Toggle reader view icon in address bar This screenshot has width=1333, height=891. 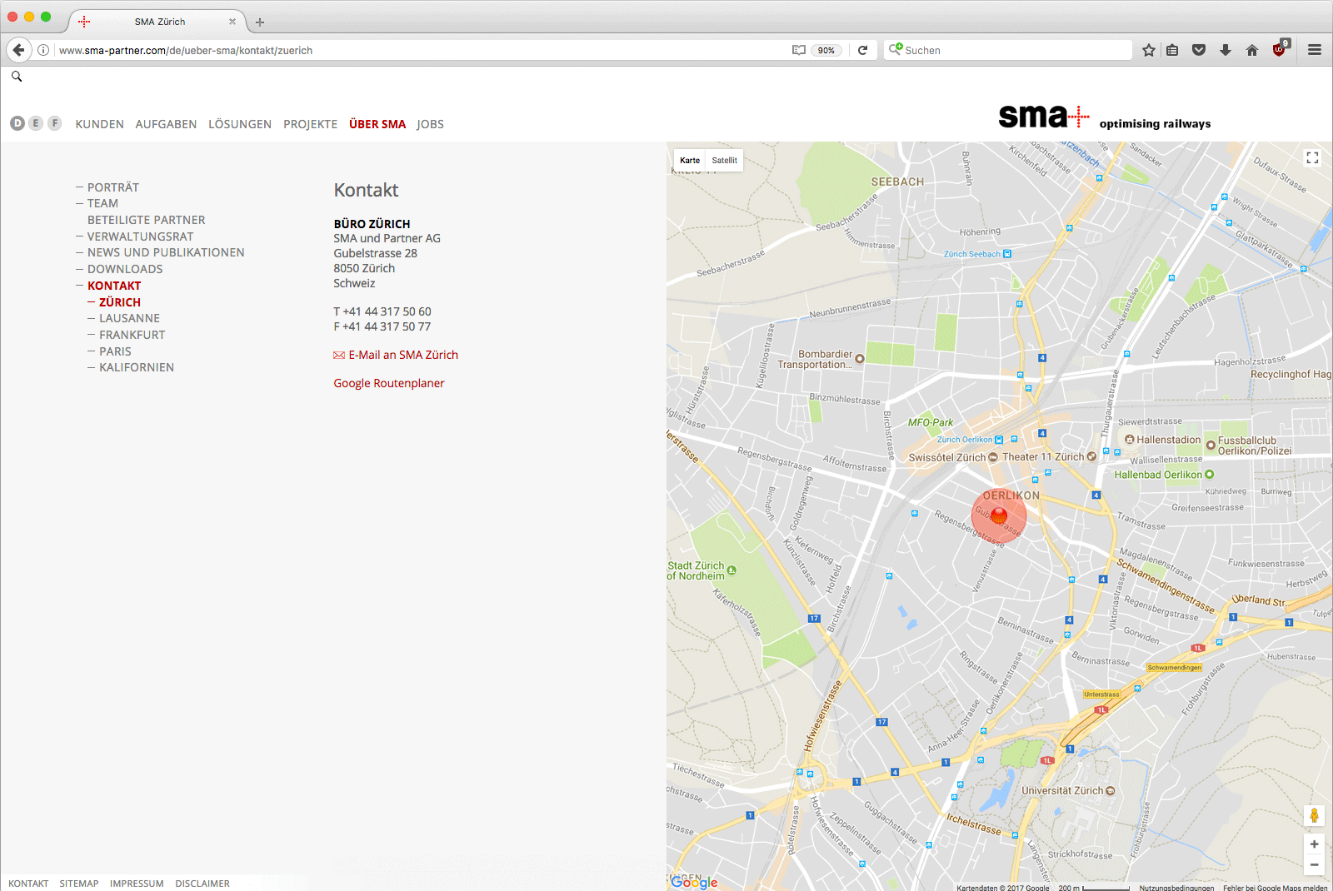click(x=799, y=50)
